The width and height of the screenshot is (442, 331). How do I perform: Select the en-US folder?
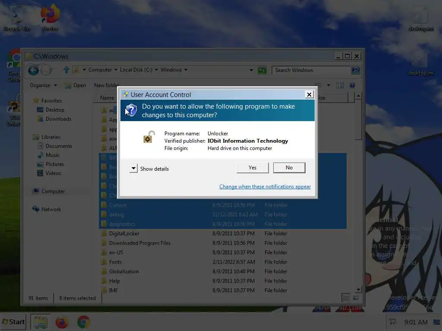pos(223,253)
